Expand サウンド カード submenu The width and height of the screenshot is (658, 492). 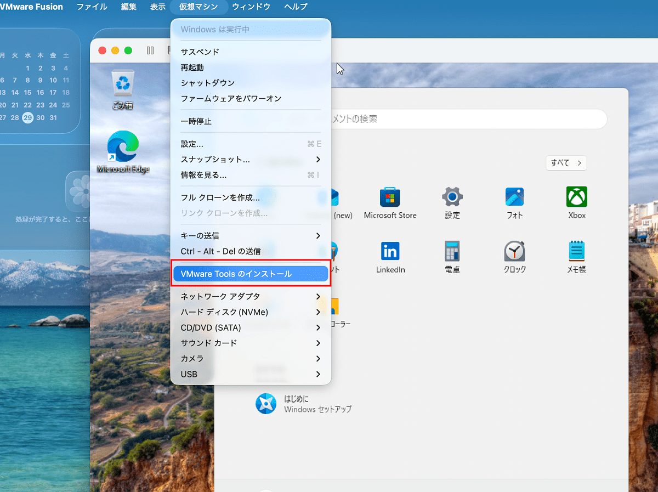tap(251, 343)
